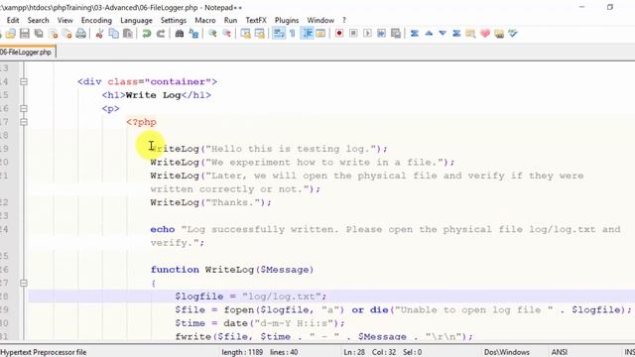Screen dimensions: 635x357
Task: Open Find with the binoculars icon
Action: (180, 34)
